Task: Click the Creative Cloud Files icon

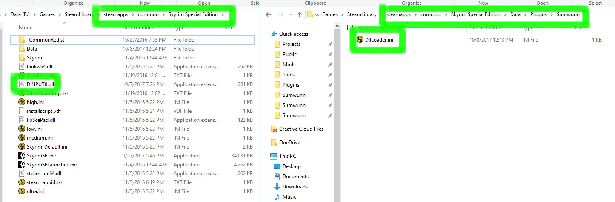Action: click(x=274, y=129)
